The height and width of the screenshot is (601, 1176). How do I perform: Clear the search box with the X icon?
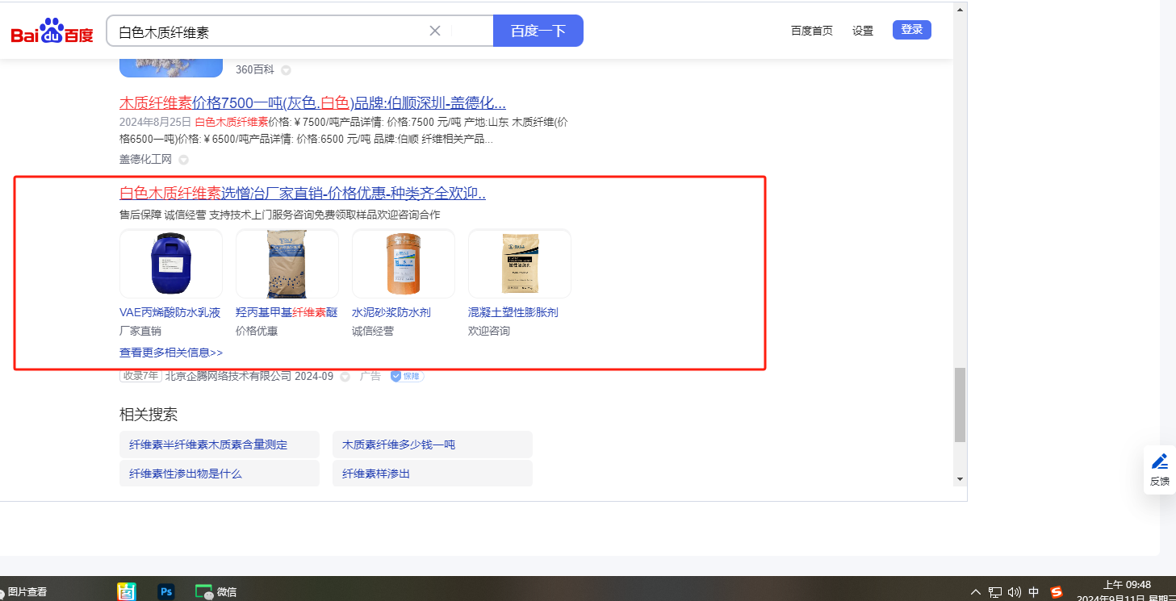(x=435, y=31)
